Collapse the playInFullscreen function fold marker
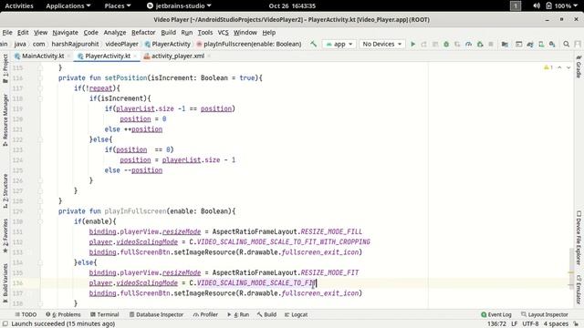 tap(40, 211)
